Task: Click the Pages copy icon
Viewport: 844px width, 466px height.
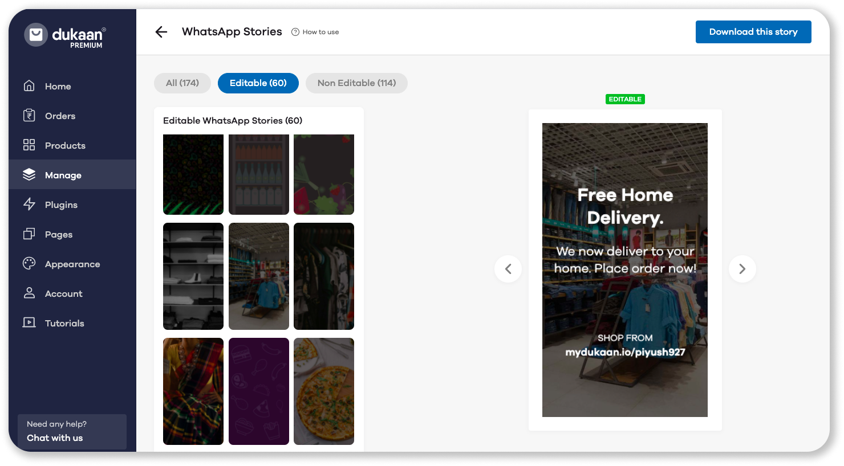Action: (29, 234)
